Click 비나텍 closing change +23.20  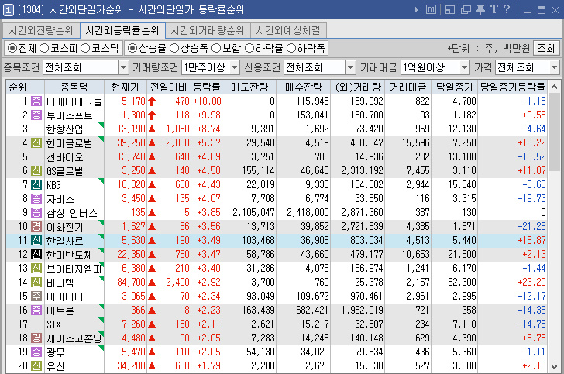point(531,283)
